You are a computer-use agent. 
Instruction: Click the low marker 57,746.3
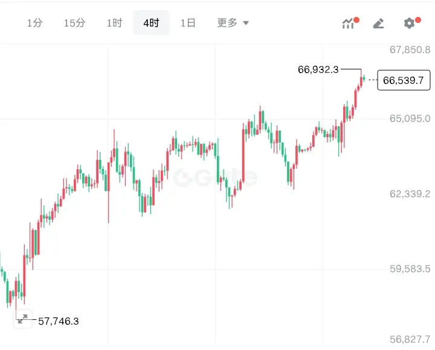pyautogui.click(x=58, y=321)
